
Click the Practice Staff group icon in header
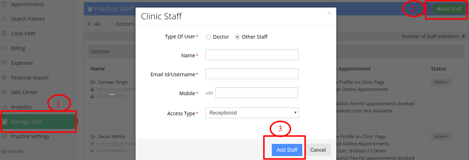point(90,9)
